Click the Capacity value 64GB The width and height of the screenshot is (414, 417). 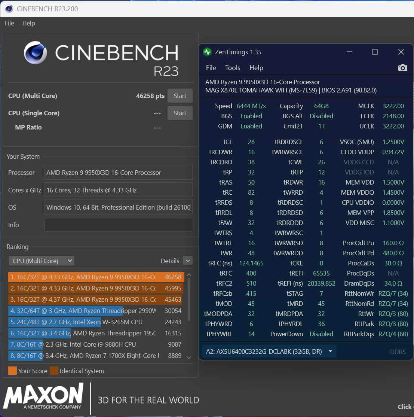[321, 106]
